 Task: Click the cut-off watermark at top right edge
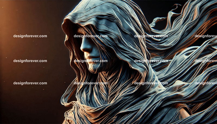[206, 36]
